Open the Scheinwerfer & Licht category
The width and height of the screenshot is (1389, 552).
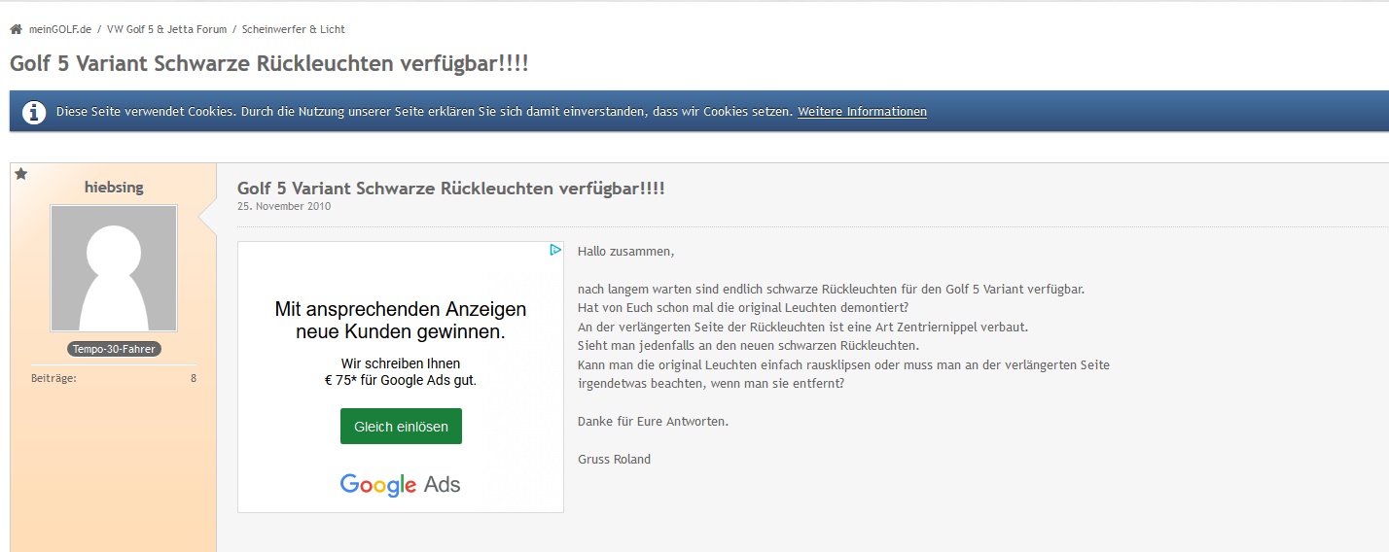[294, 30]
